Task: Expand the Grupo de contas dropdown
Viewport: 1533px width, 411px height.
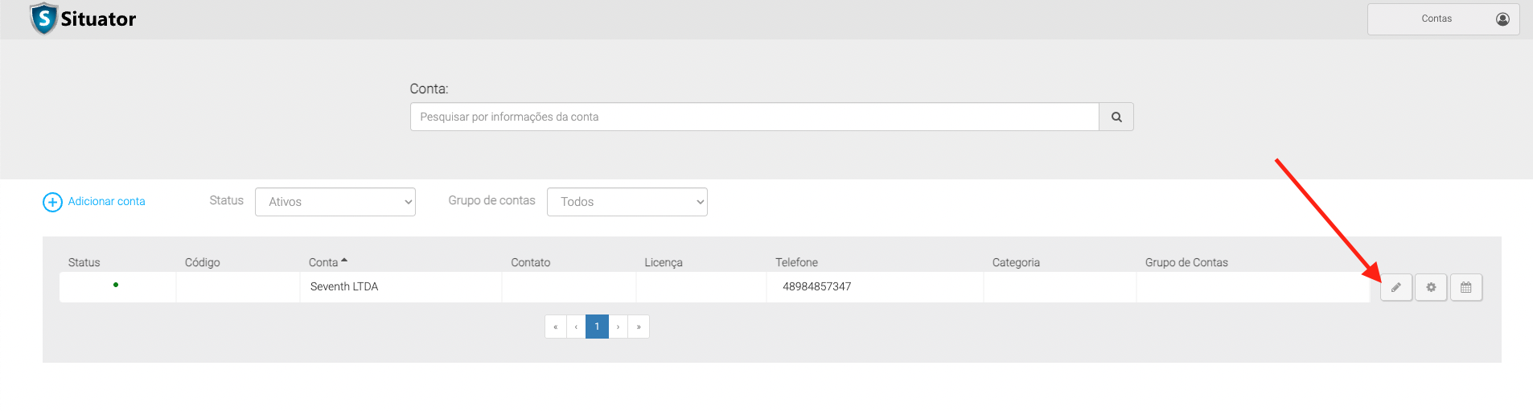Action: pos(627,202)
